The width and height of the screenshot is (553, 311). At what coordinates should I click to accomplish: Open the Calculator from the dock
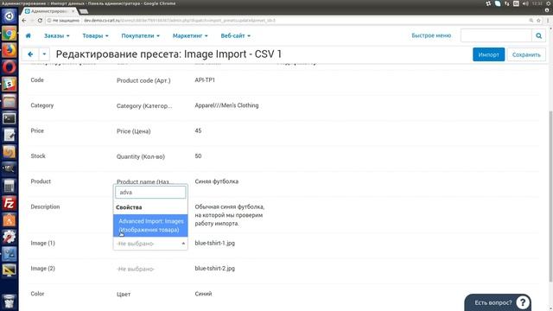10,187
